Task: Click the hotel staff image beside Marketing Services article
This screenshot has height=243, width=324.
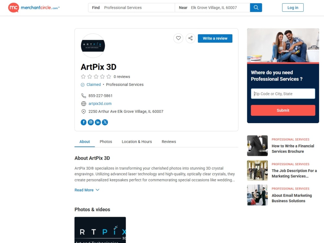Action: click(x=257, y=170)
